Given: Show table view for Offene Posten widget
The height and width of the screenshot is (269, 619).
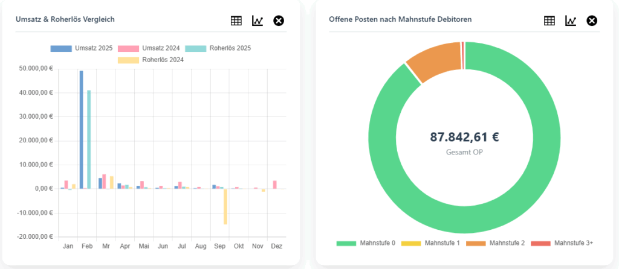Looking at the screenshot, I should (x=549, y=21).
